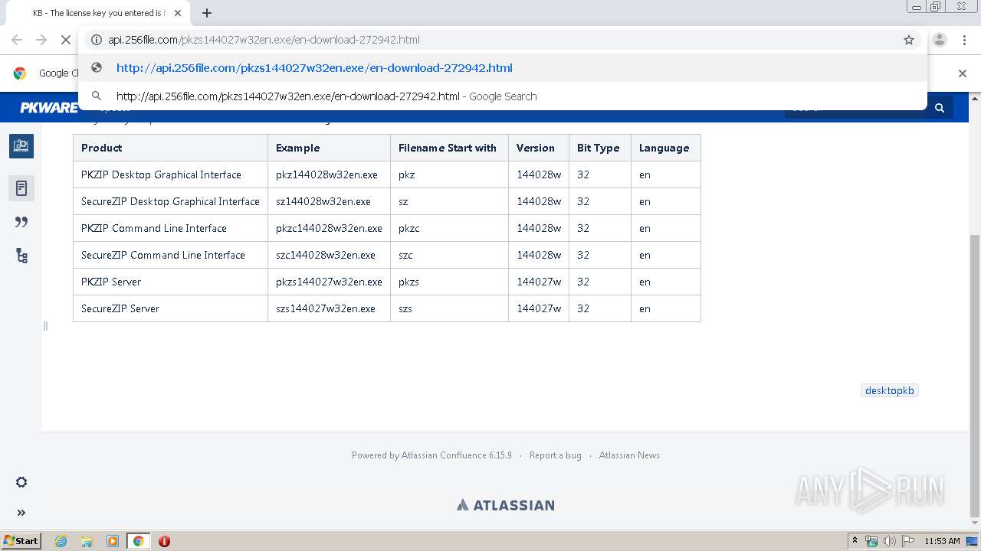Stop the page loading with the X button

click(x=66, y=40)
